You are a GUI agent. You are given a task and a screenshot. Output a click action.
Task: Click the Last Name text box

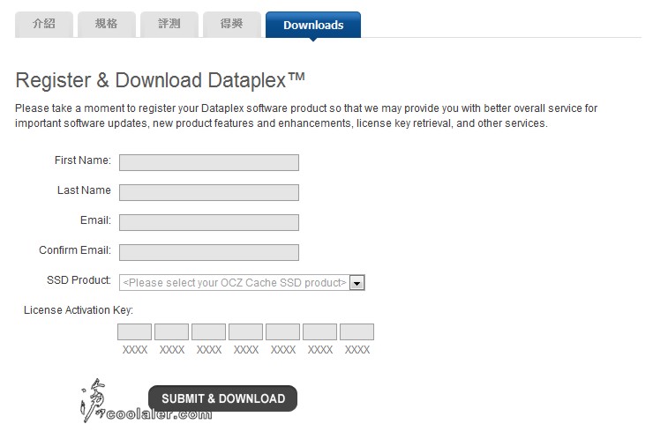click(209, 193)
